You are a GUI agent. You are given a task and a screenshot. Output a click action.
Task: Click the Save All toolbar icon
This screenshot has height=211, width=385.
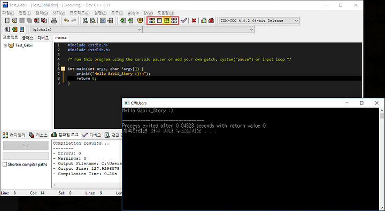click(x=29, y=21)
